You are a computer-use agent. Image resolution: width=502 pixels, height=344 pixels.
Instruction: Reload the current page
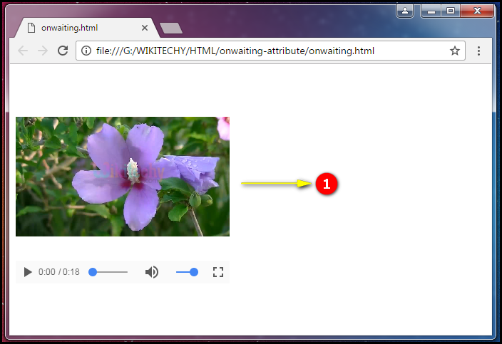click(x=63, y=51)
